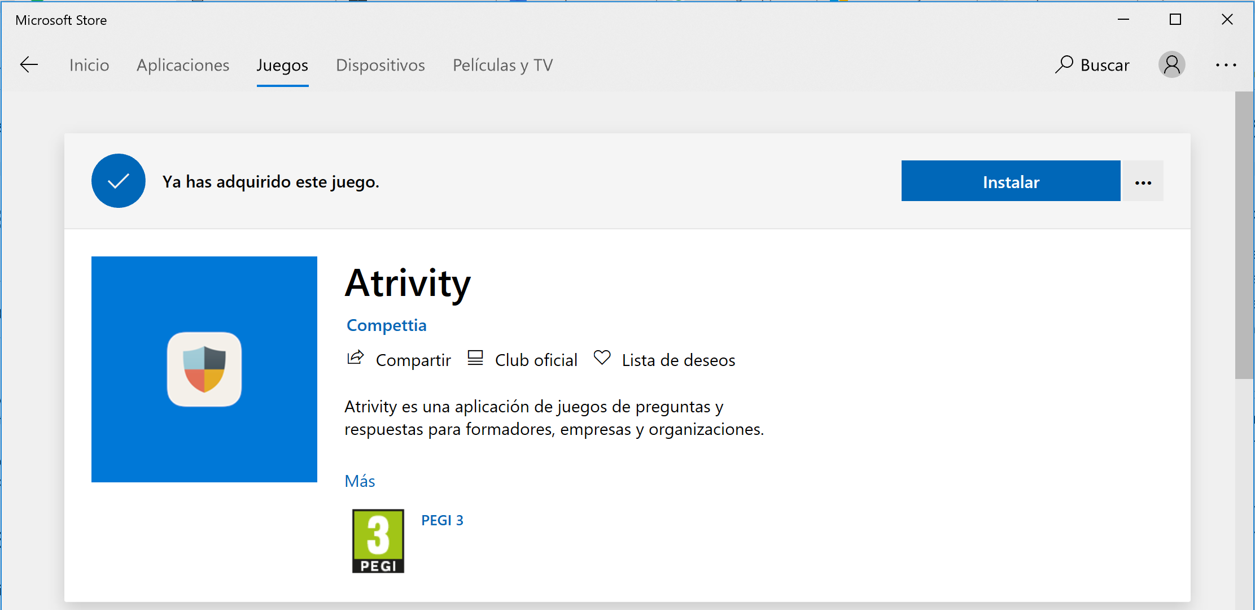Click the heart wishlist icon
This screenshot has width=1255, height=610.
(602, 358)
